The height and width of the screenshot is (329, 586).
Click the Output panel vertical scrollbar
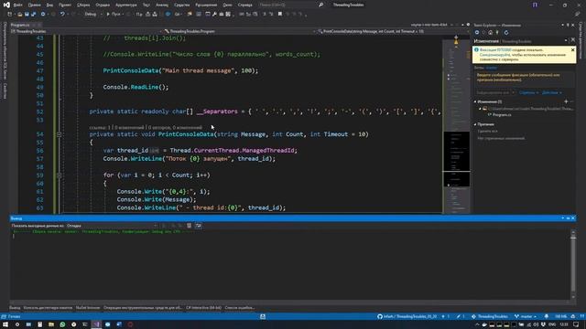pos(573,265)
